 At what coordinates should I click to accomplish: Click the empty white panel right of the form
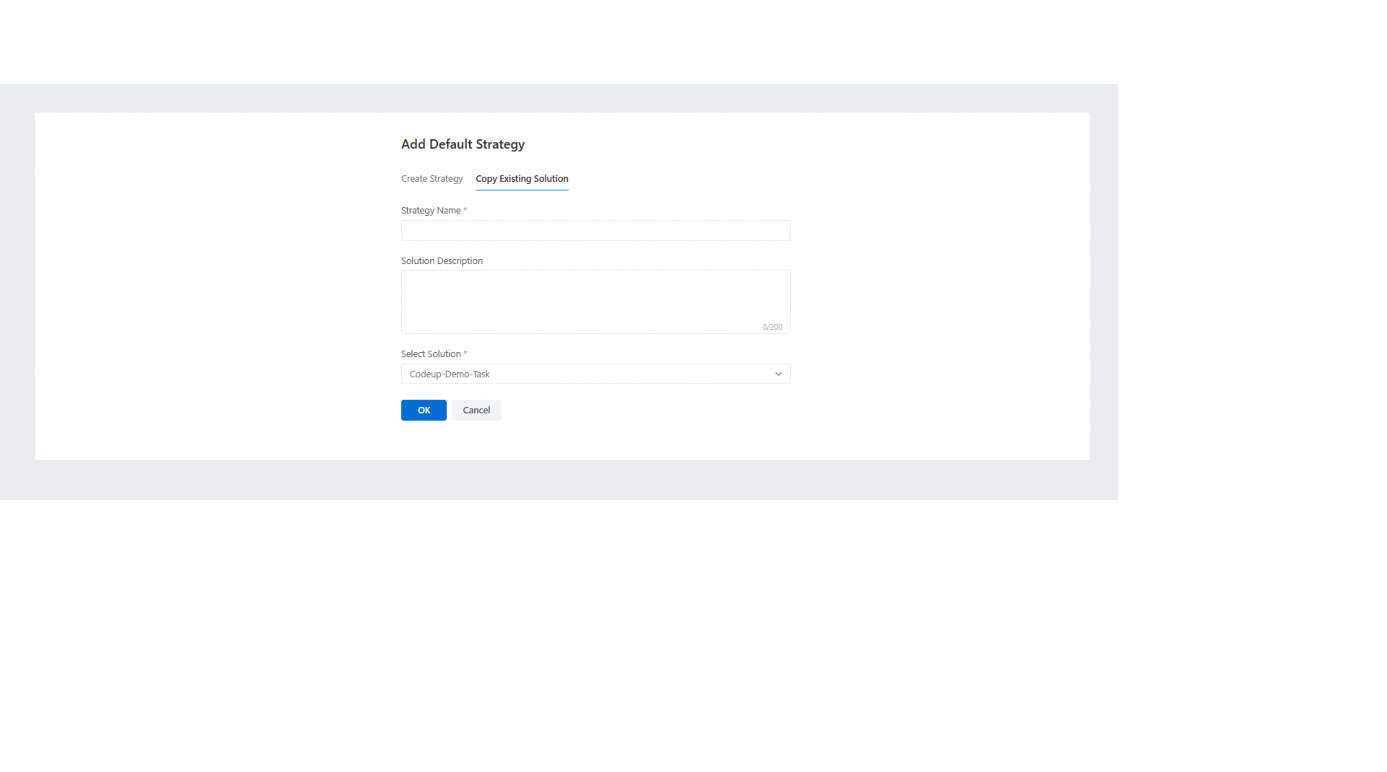(x=942, y=285)
